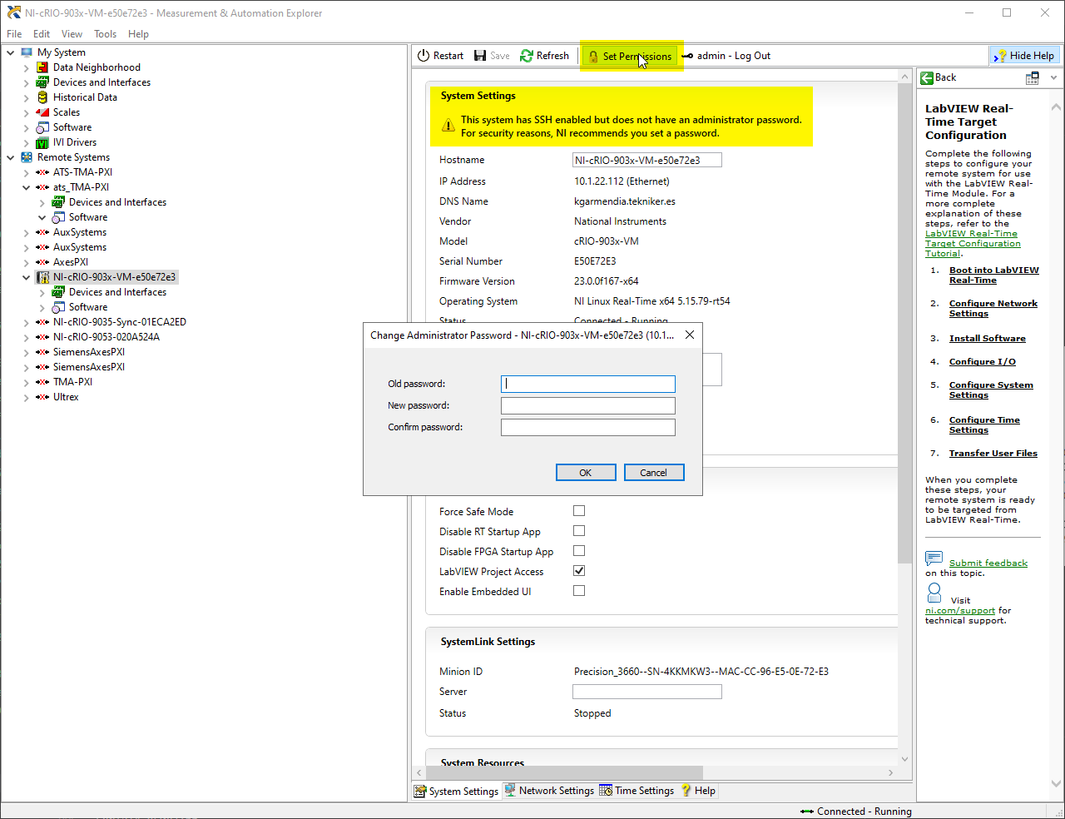This screenshot has height=819, width=1065.
Task: Click the Hostname input field
Action: (x=647, y=160)
